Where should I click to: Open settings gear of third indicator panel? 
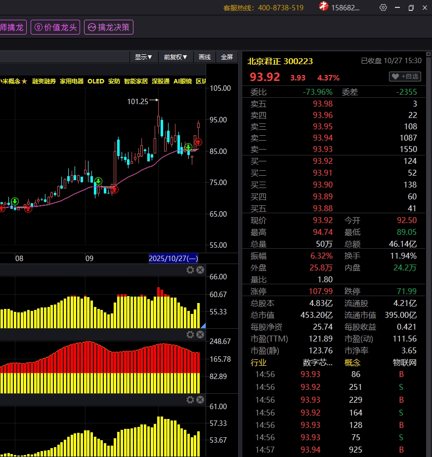coord(190,400)
